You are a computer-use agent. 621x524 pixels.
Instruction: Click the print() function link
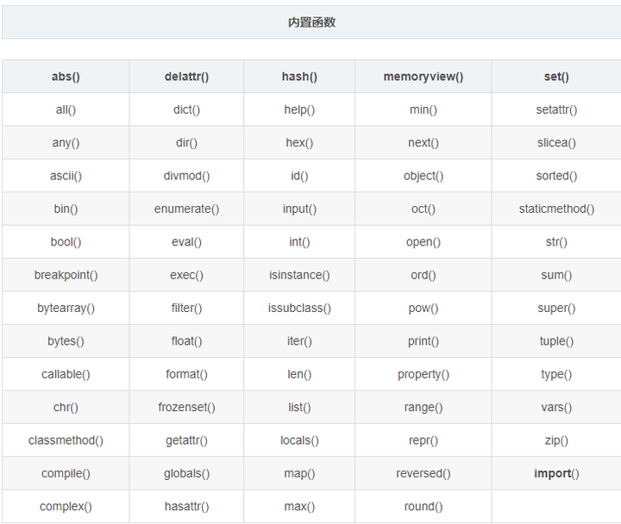coord(423,341)
